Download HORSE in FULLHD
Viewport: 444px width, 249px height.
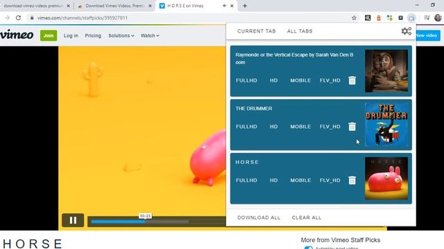(x=246, y=180)
